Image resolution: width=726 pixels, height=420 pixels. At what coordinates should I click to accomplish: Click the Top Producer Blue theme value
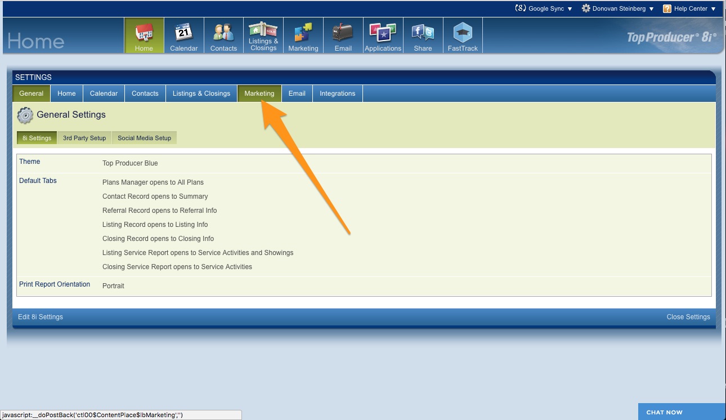[130, 163]
